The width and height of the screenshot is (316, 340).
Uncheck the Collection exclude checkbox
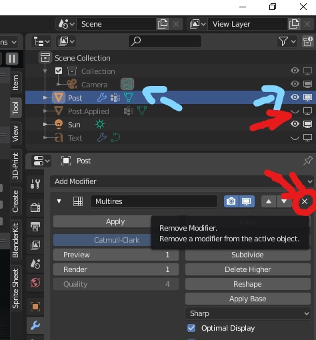coord(59,71)
